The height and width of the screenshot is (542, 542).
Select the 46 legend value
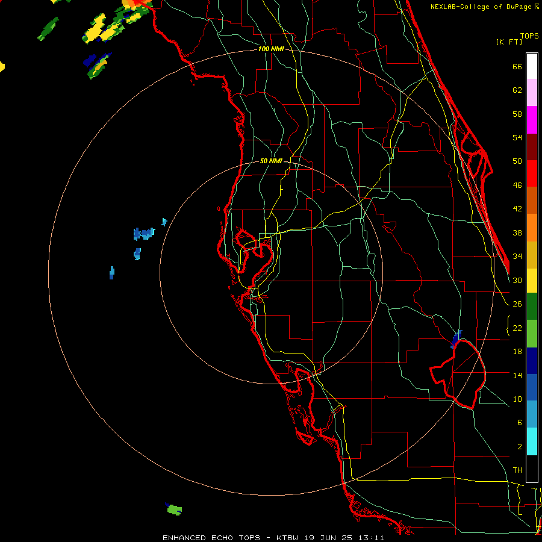pyautogui.click(x=517, y=185)
